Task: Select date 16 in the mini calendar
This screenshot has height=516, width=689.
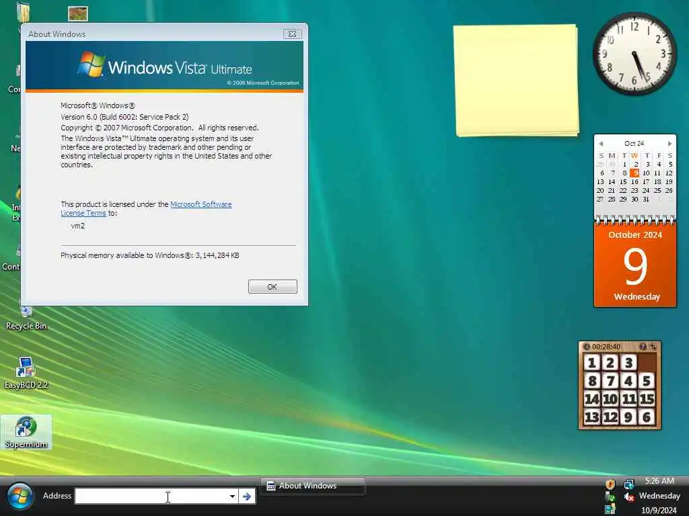Action: [634, 181]
